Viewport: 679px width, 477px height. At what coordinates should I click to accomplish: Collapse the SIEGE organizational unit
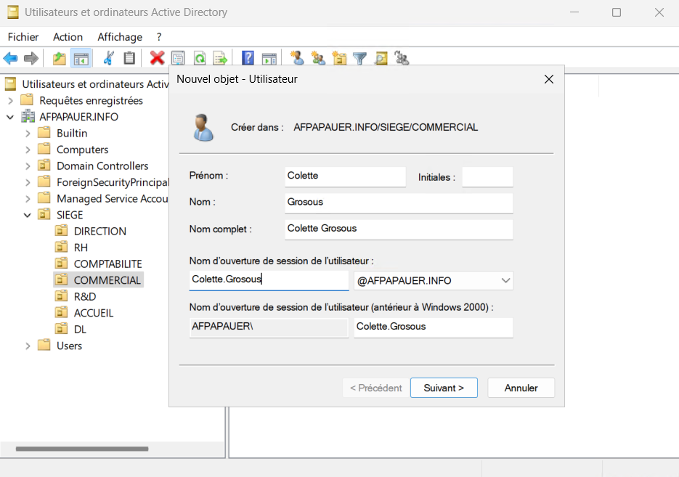pyautogui.click(x=28, y=215)
